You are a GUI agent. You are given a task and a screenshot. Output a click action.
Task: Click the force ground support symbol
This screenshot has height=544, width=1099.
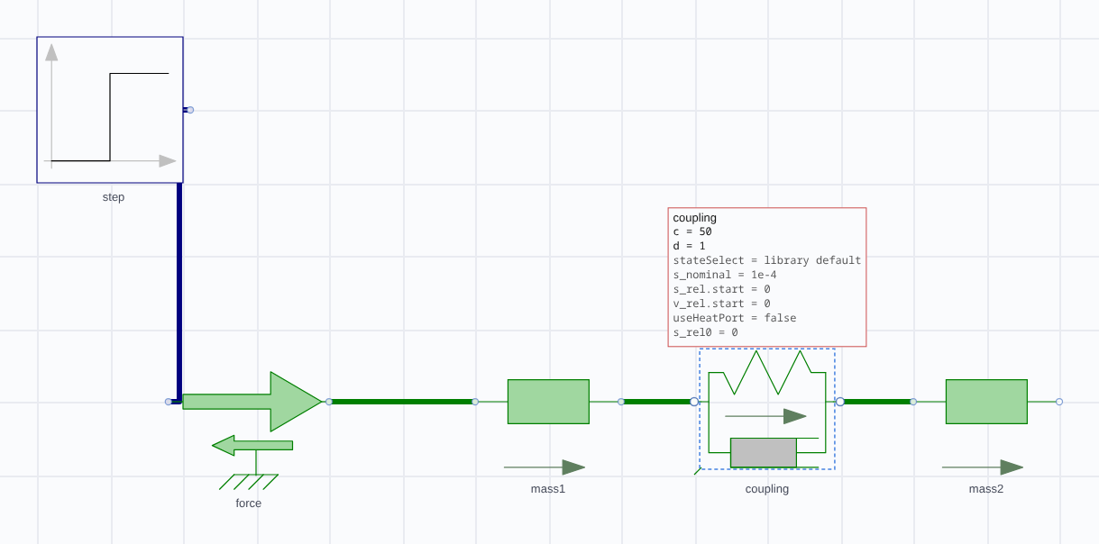[x=249, y=482]
